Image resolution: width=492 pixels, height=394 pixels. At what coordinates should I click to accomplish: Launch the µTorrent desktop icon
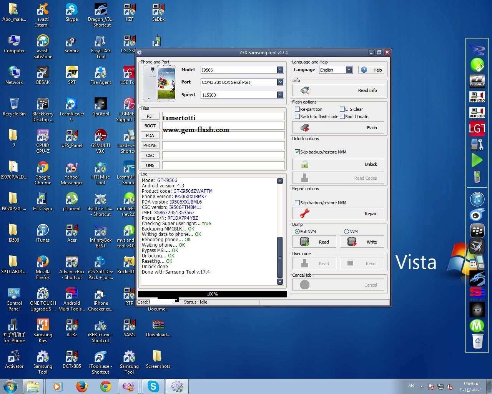pos(71,202)
